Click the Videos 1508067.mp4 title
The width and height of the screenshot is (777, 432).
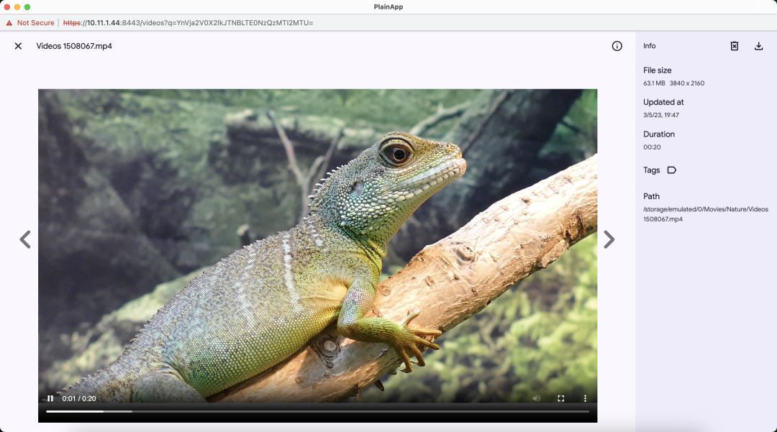click(x=74, y=45)
